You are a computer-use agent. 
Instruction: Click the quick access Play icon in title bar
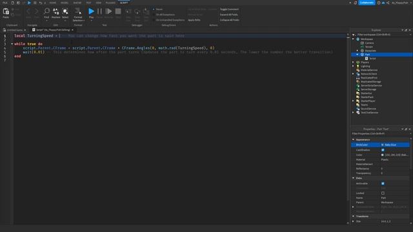29,3
